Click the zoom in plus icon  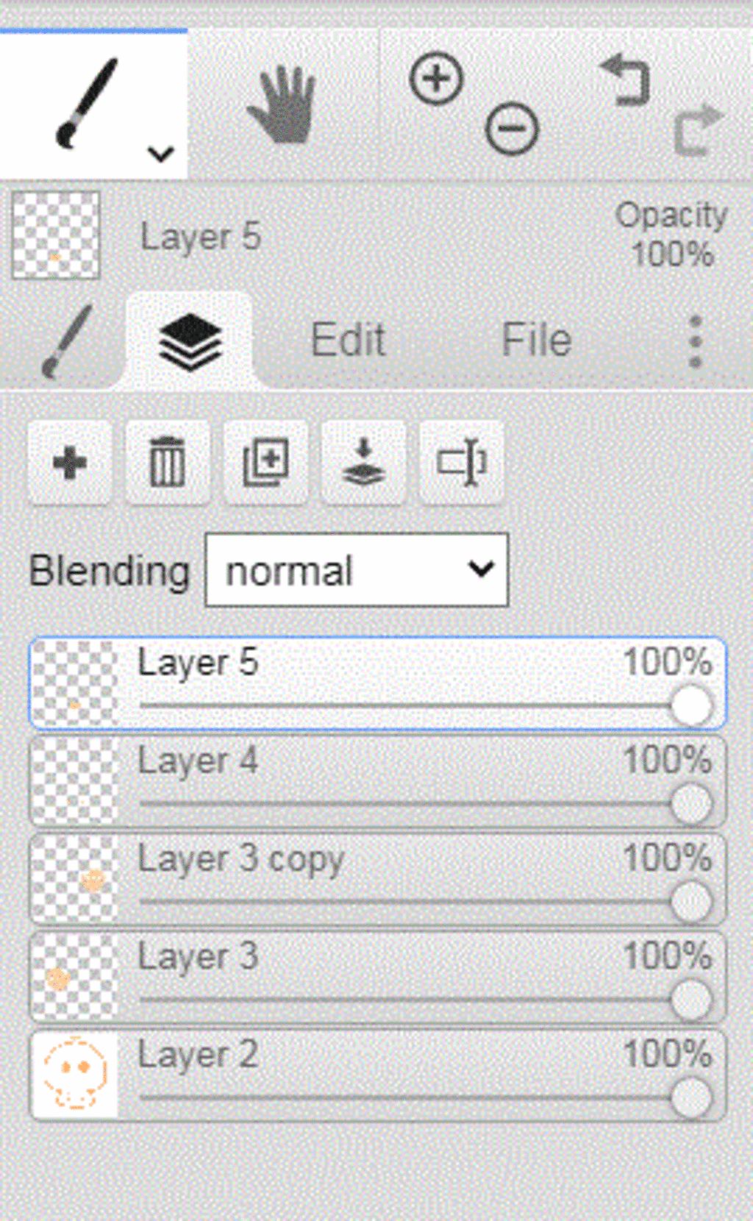click(436, 78)
